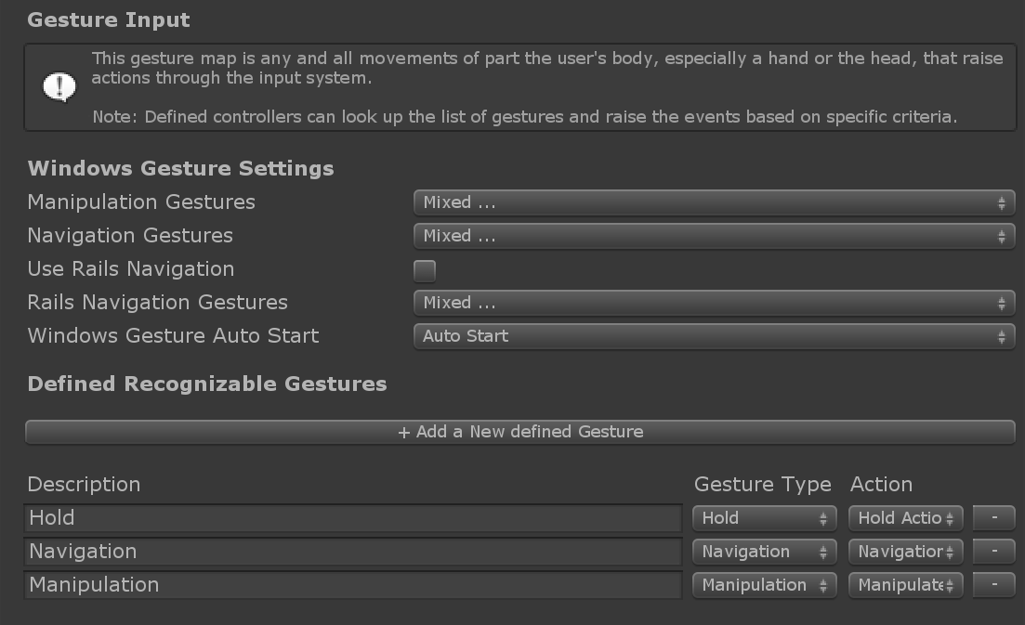Click the Use Rails Navigation label
The width and height of the screenshot is (1025, 625).
(131, 269)
